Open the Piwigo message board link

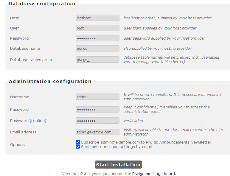pyautogui.click(x=154, y=174)
